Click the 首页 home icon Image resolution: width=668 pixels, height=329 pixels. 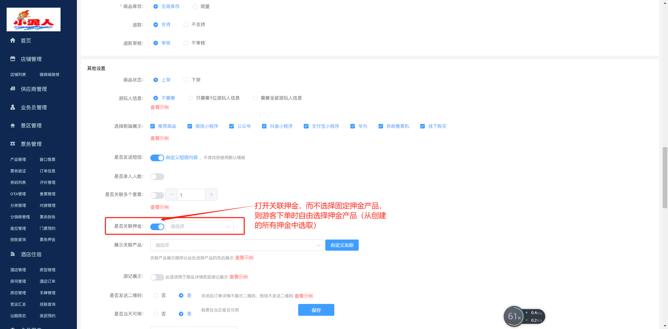point(13,40)
